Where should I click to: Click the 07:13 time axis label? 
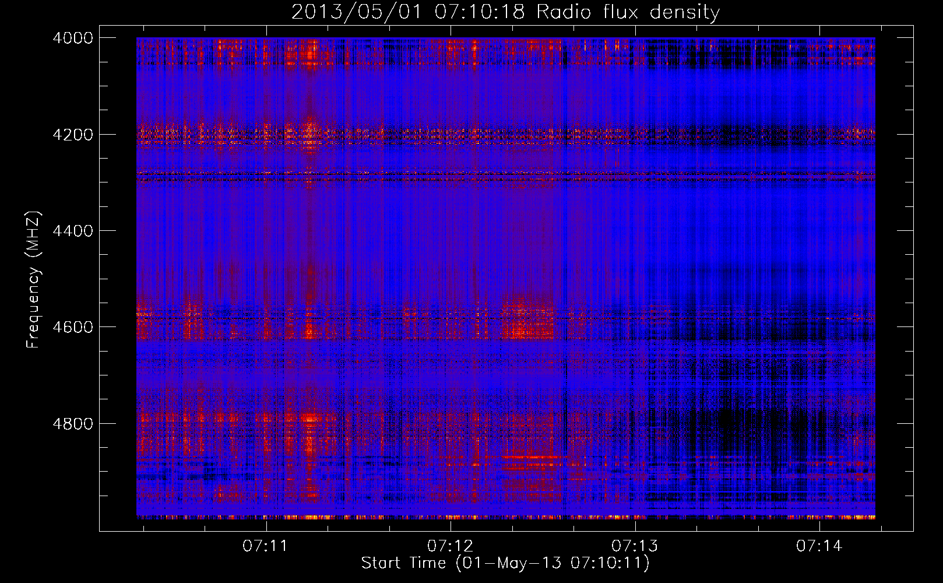[635, 546]
